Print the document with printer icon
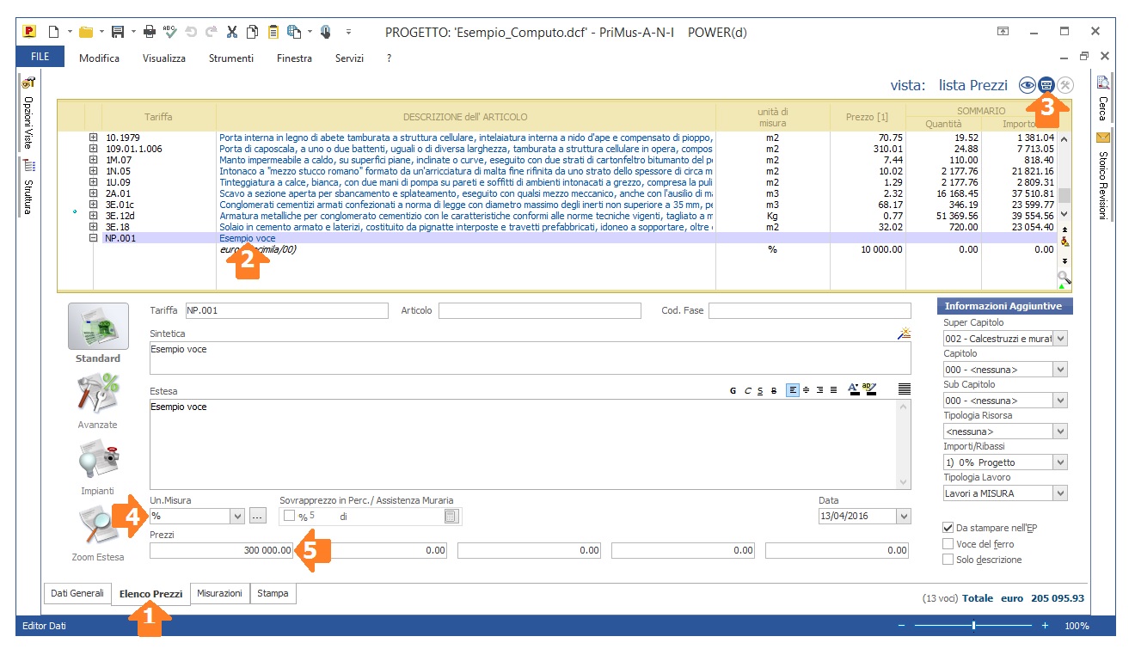This screenshot has height=655, width=1135. (x=150, y=32)
